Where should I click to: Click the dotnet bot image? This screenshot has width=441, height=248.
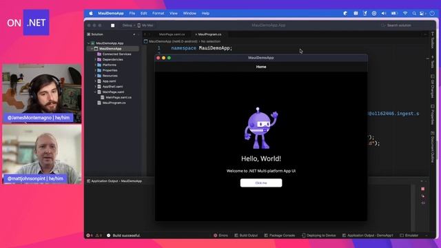(261, 128)
